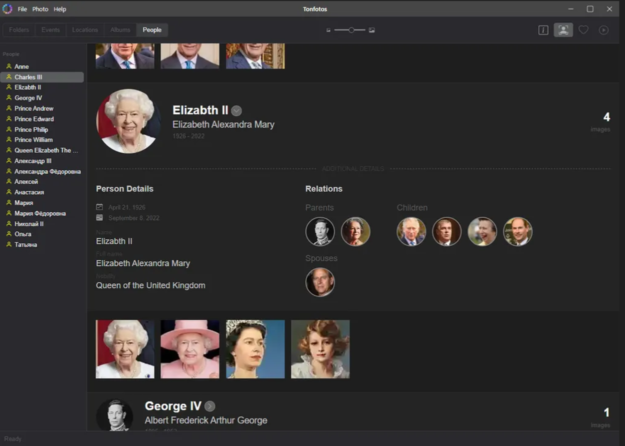The height and width of the screenshot is (446, 625).
Task: Open the spouse portrait under Spouses
Action: [x=320, y=282]
